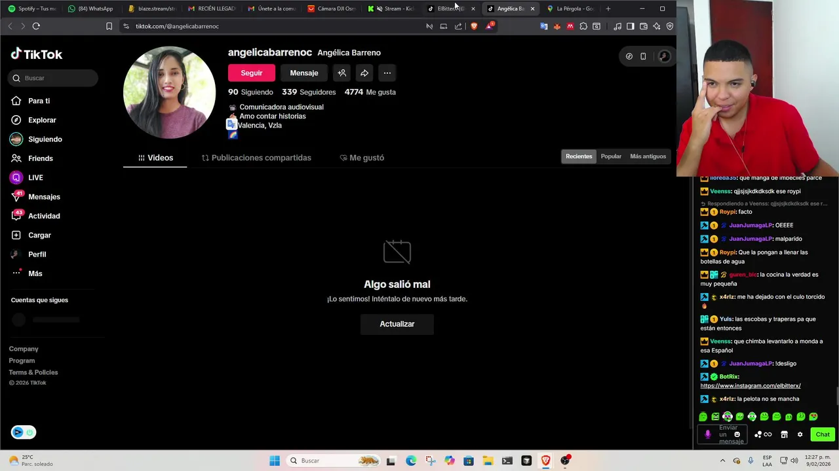Follow user with the Seguir button
The width and height of the screenshot is (839, 471).
[x=252, y=73]
